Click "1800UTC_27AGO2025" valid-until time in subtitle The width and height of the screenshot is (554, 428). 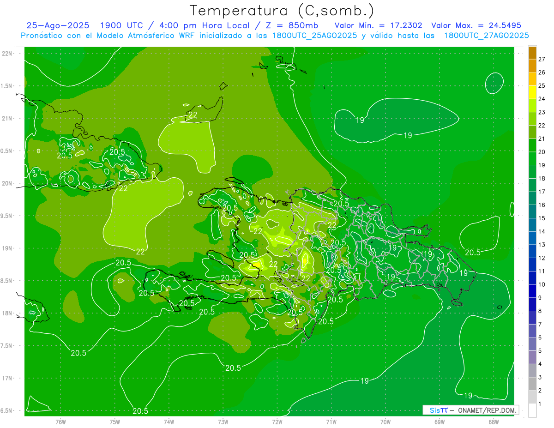tap(486, 36)
